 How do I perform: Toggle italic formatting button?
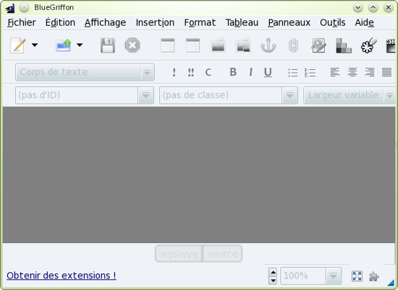(x=250, y=72)
